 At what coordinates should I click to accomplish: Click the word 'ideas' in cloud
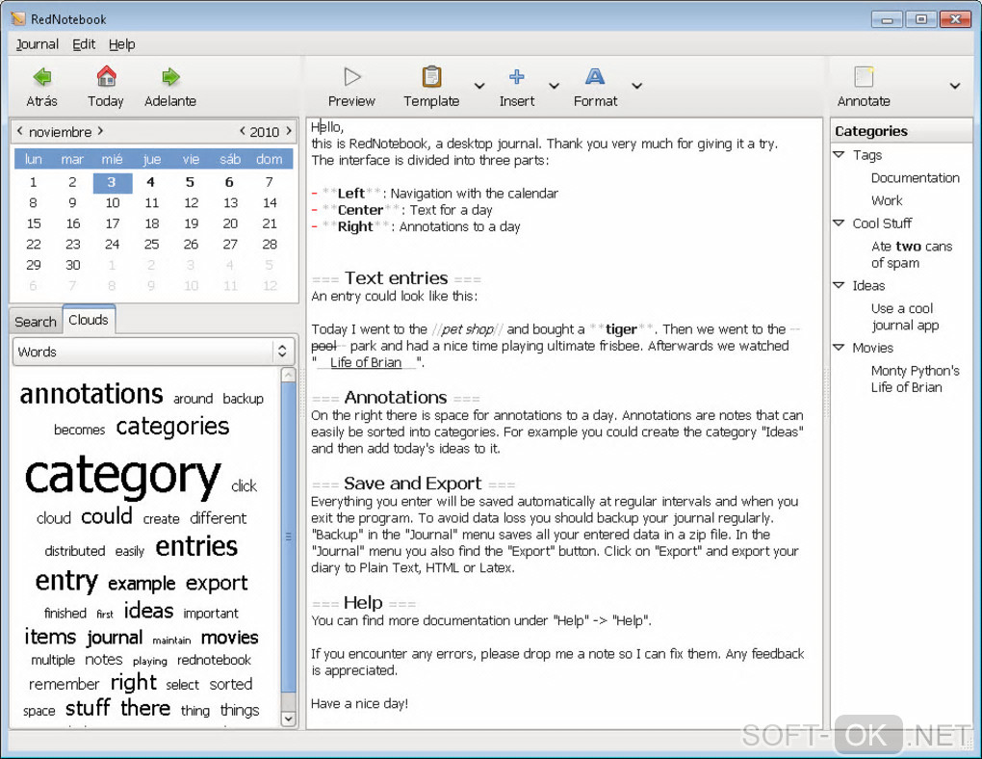click(148, 611)
